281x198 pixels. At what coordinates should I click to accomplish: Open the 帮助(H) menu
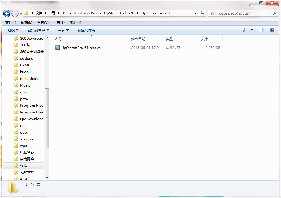(x=75, y=22)
